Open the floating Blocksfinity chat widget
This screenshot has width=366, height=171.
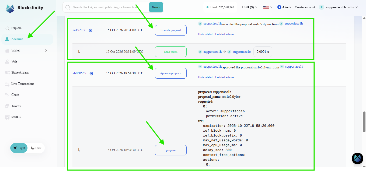click(357, 159)
